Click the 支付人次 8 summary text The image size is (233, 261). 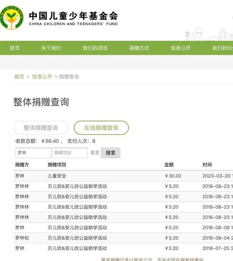click(81, 141)
